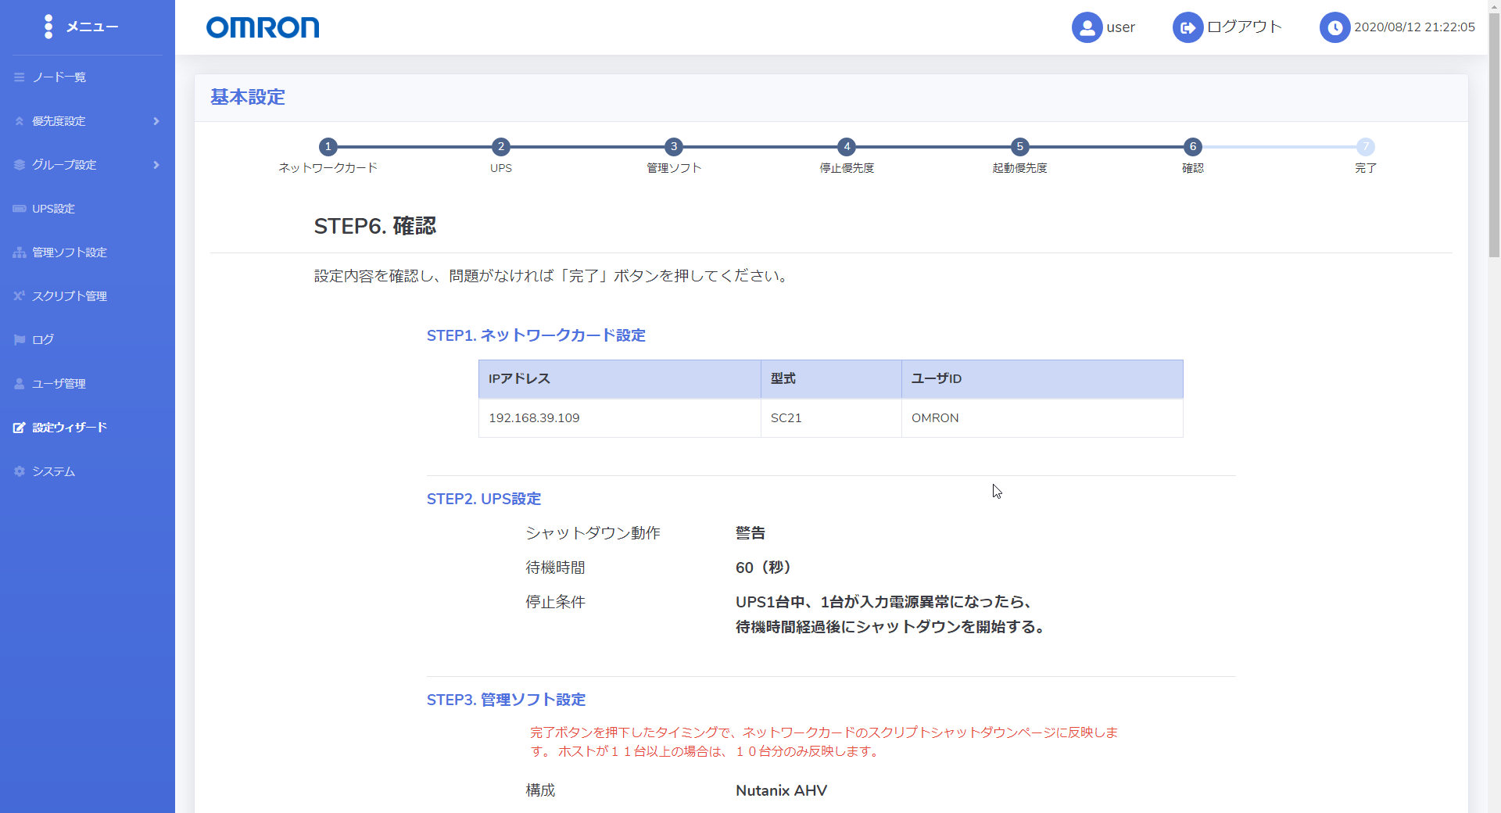The height and width of the screenshot is (813, 1501).
Task: Click the Nutanix AHV configuration value
Action: tap(782, 790)
